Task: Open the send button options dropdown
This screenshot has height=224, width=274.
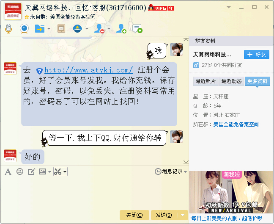Action: pos(183,215)
